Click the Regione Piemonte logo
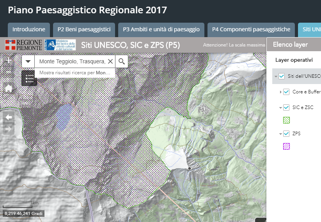321x222 pixels. 23,45
